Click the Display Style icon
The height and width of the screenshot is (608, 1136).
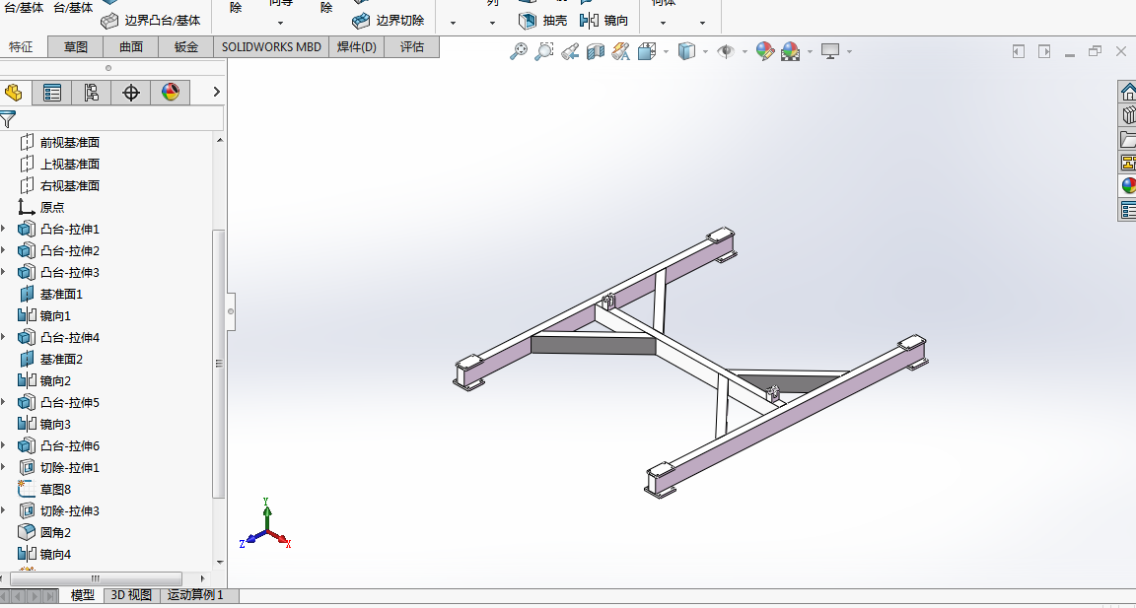[686, 51]
